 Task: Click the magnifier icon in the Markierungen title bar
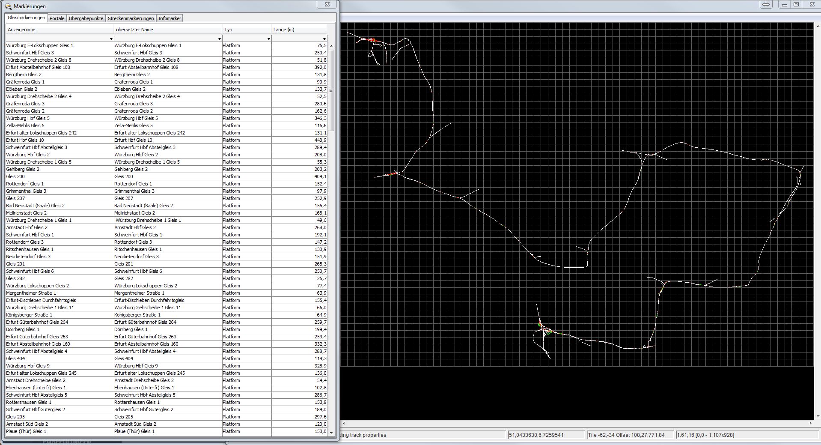[8, 6]
